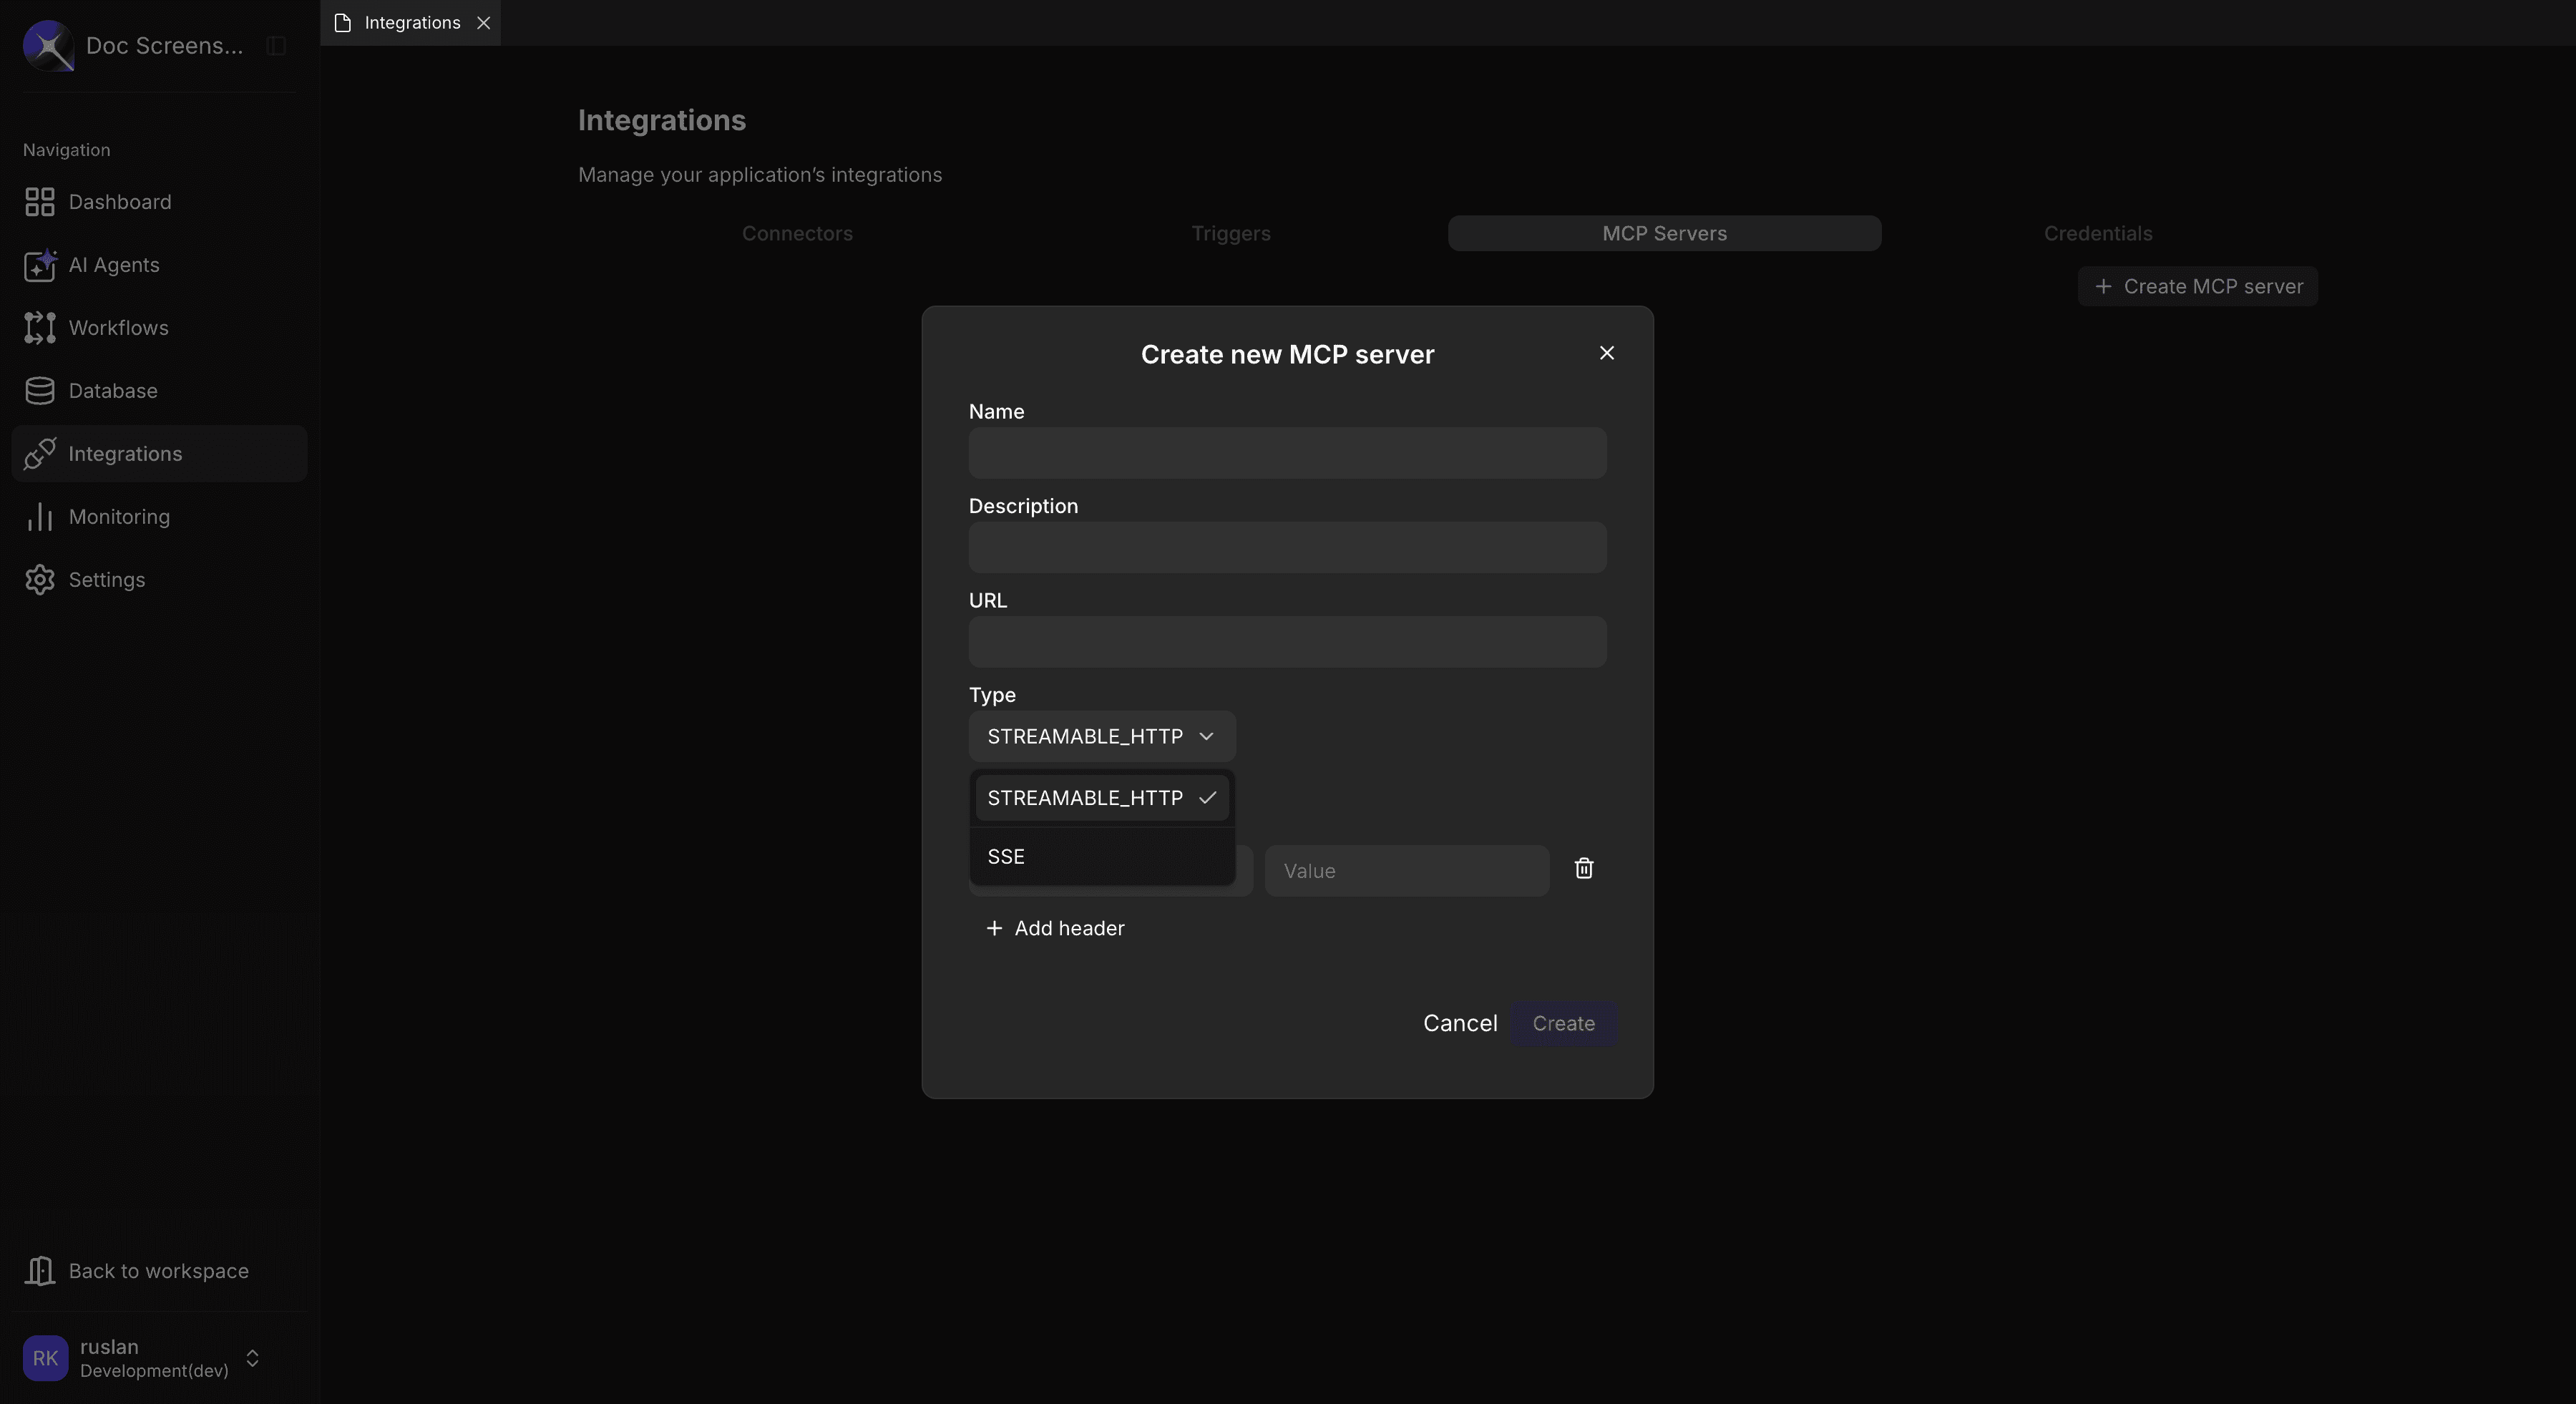
Task: Click the Name input field
Action: tap(1287, 453)
